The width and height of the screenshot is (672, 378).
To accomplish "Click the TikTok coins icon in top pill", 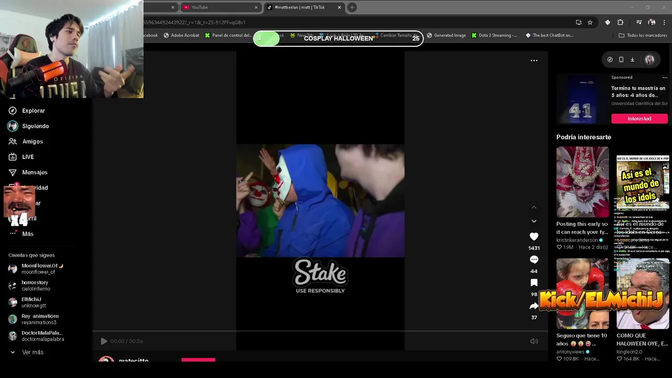I will (610, 60).
